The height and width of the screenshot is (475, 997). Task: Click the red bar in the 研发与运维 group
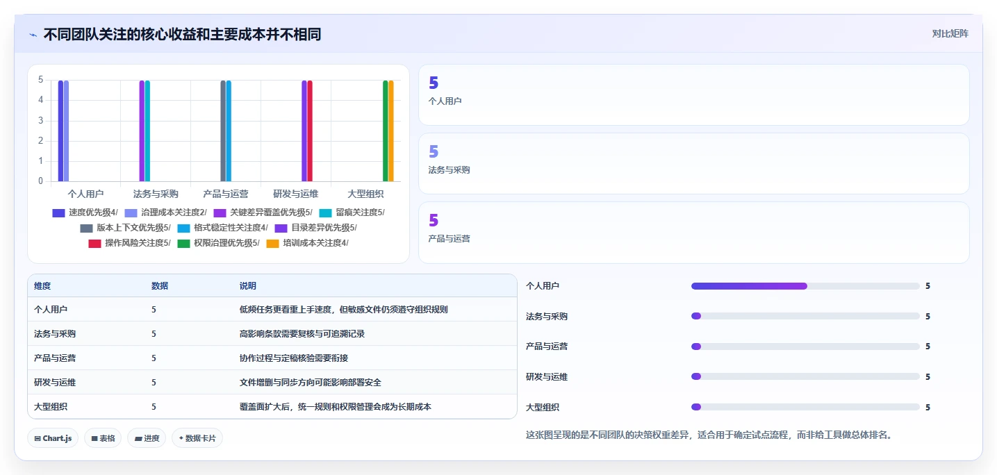click(310, 131)
